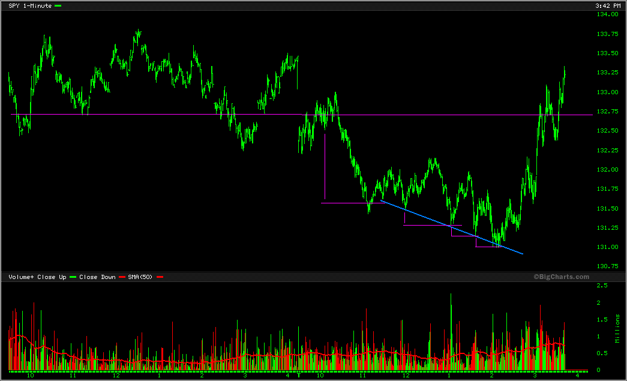The width and height of the screenshot is (627, 381).
Task: Click the red Close Down legend swatch
Action: (122, 277)
